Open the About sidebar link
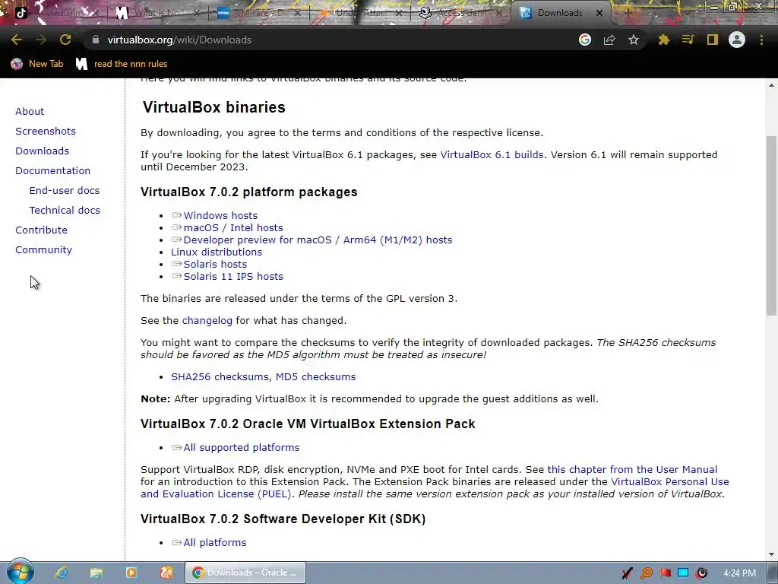This screenshot has height=584, width=778. [30, 111]
